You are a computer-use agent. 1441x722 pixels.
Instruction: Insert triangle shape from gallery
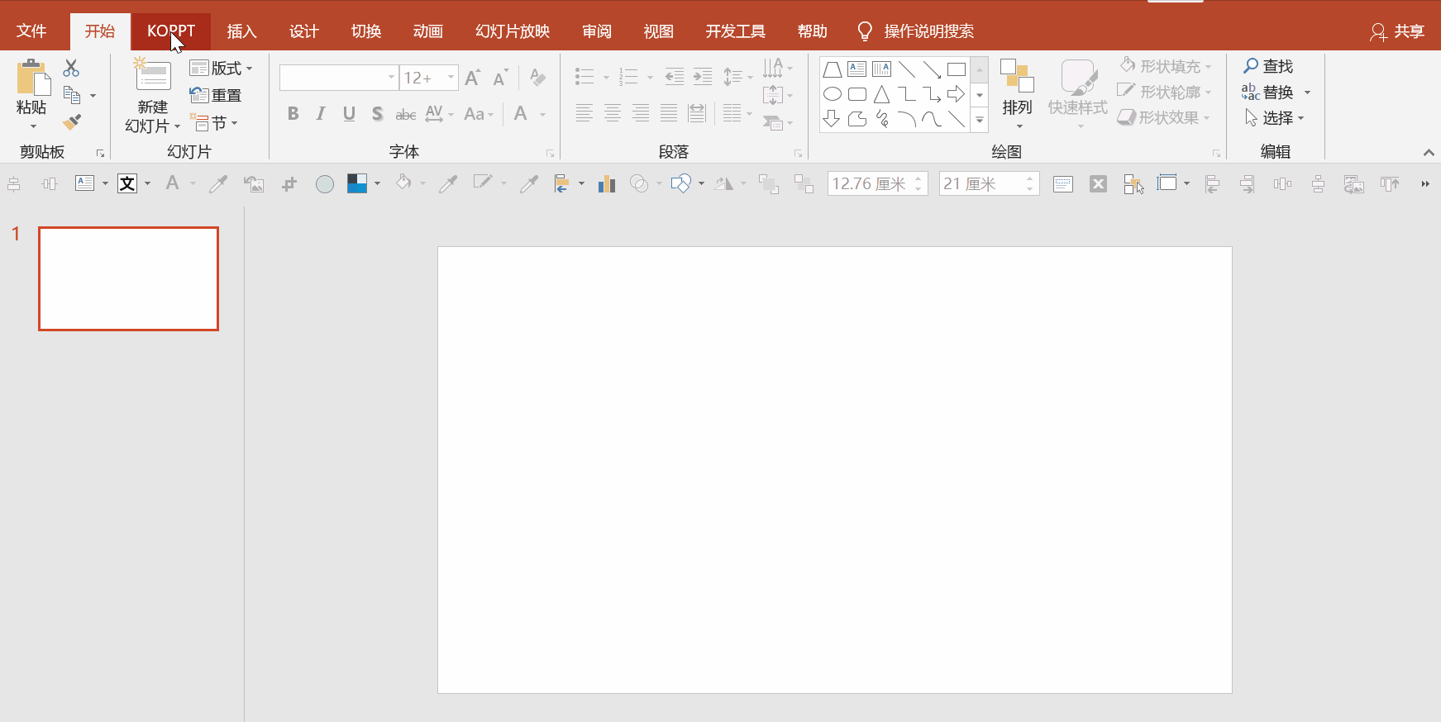(x=882, y=94)
